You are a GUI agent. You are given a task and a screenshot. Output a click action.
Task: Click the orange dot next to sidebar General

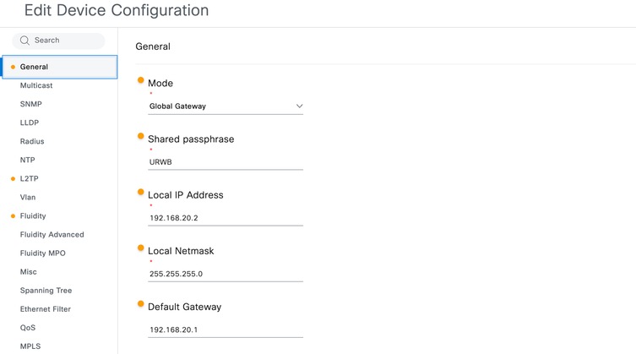click(13, 67)
